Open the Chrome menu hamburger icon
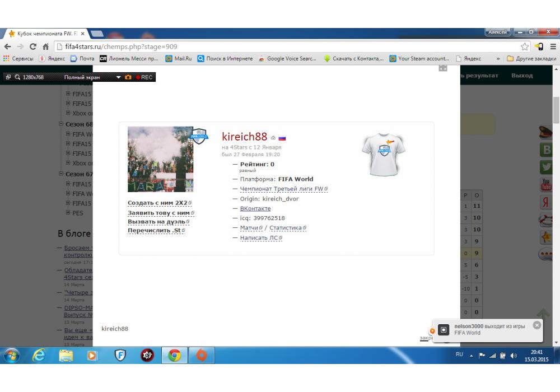The height and width of the screenshot is (392, 560). (552, 46)
